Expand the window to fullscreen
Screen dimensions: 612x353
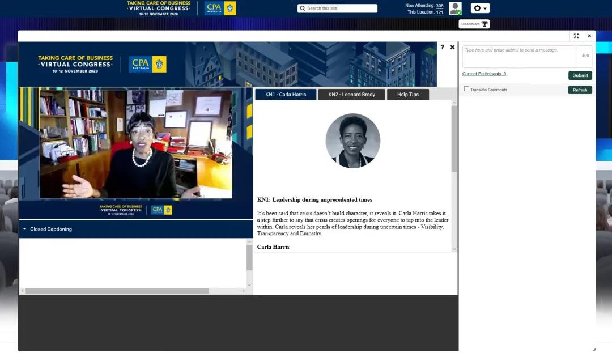pos(576,36)
